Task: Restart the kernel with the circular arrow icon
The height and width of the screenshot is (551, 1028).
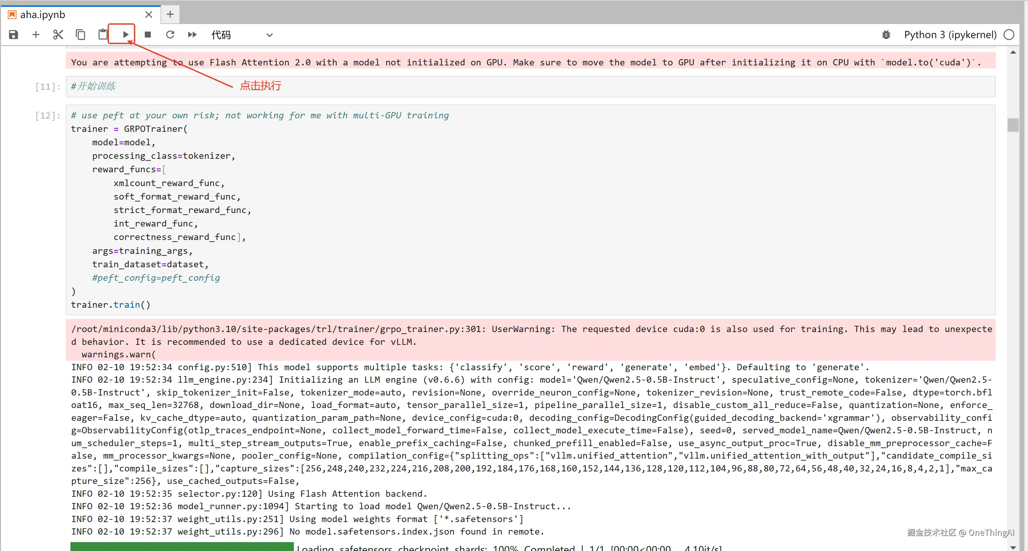Action: pyautogui.click(x=170, y=35)
